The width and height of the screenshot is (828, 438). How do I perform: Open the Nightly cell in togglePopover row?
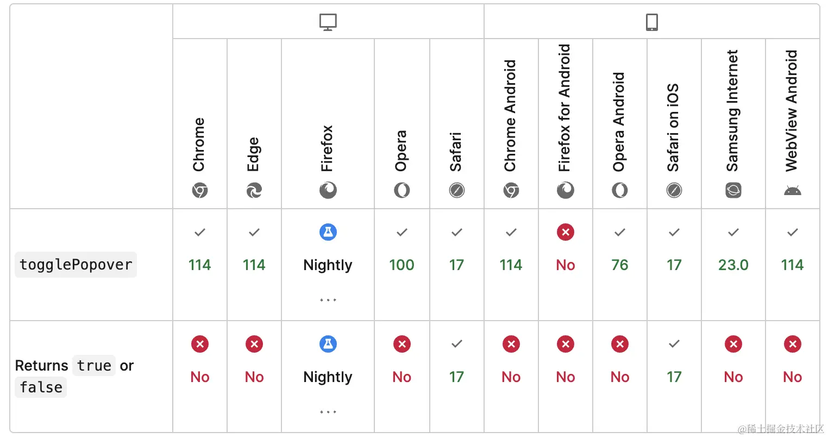(328, 265)
